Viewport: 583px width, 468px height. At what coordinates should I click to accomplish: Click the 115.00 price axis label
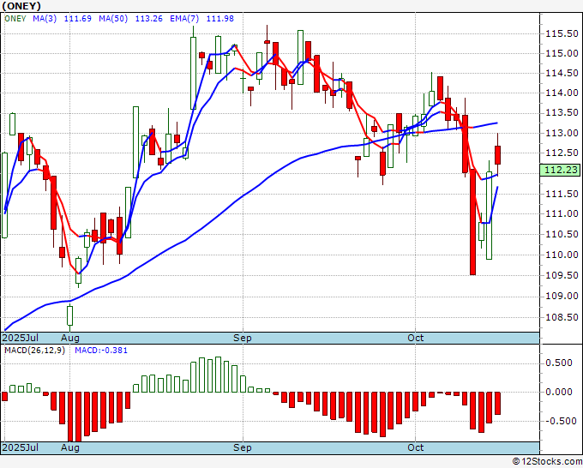tap(562, 53)
